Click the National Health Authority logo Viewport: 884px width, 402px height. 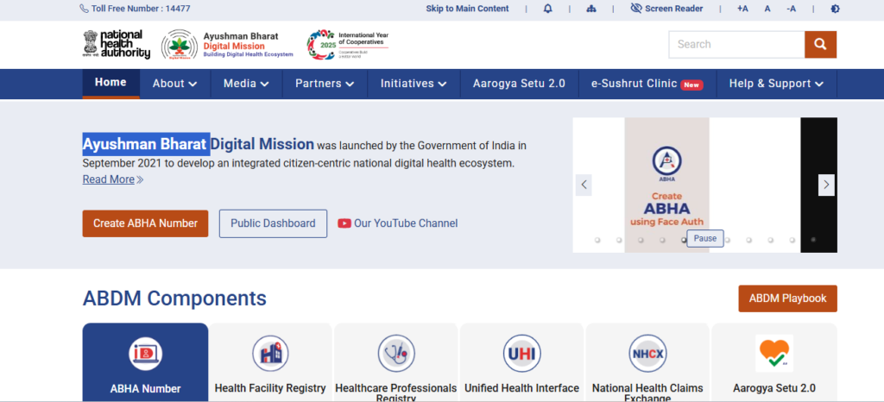(x=117, y=45)
